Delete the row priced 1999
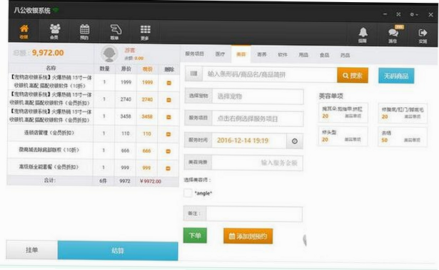 pyautogui.click(x=168, y=83)
